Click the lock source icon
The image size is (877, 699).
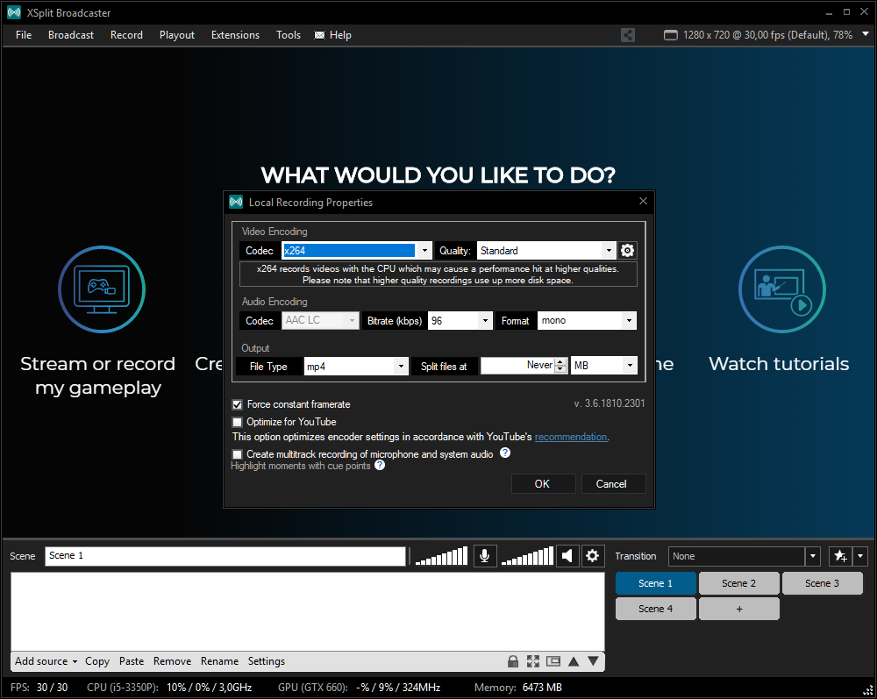513,661
